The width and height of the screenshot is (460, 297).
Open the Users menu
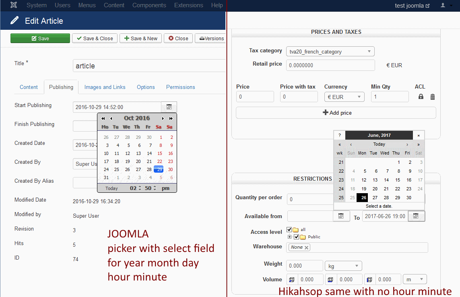pyautogui.click(x=62, y=5)
